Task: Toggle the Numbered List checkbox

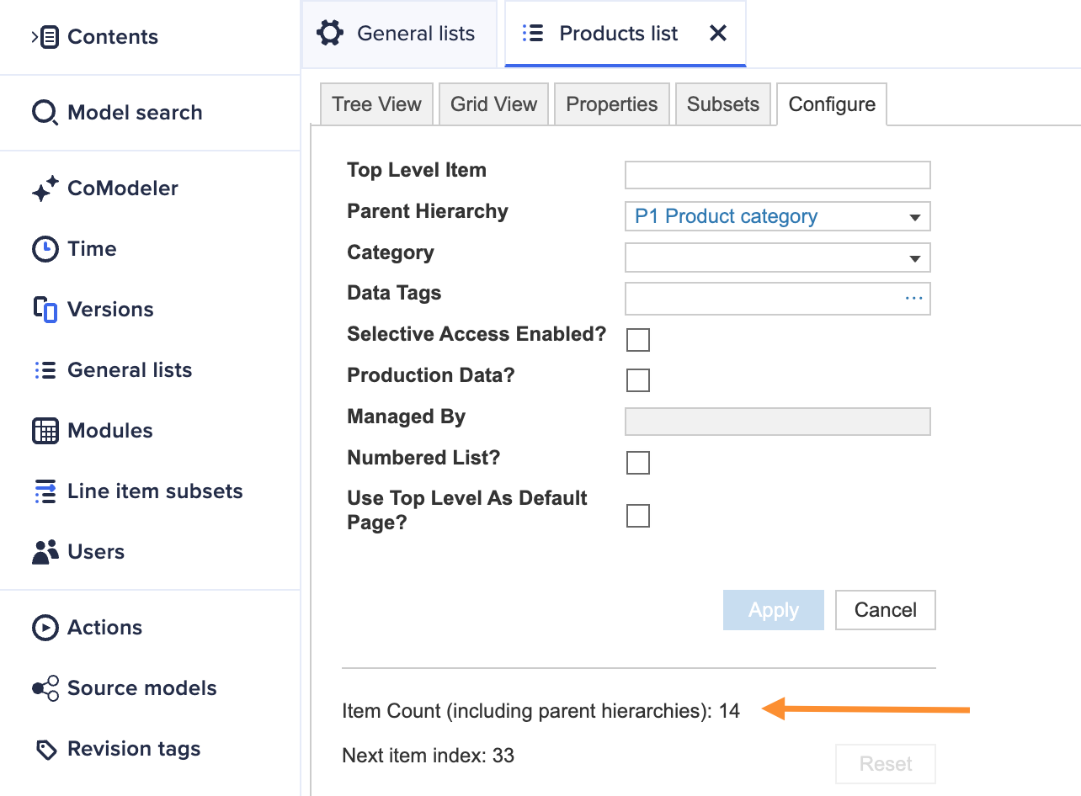Action: click(638, 463)
